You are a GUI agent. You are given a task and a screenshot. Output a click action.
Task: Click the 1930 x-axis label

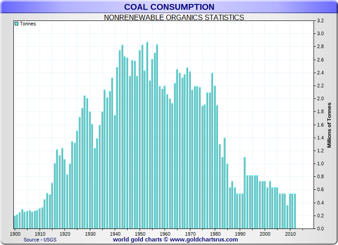[90, 234]
